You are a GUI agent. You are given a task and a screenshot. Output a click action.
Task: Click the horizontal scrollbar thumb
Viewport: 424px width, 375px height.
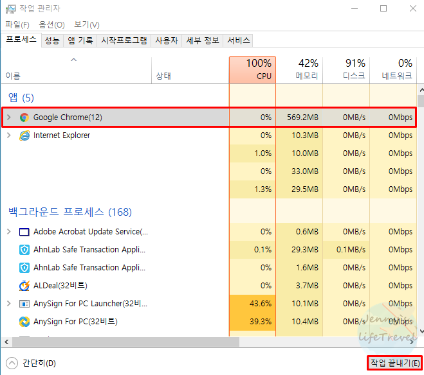click(x=125, y=342)
